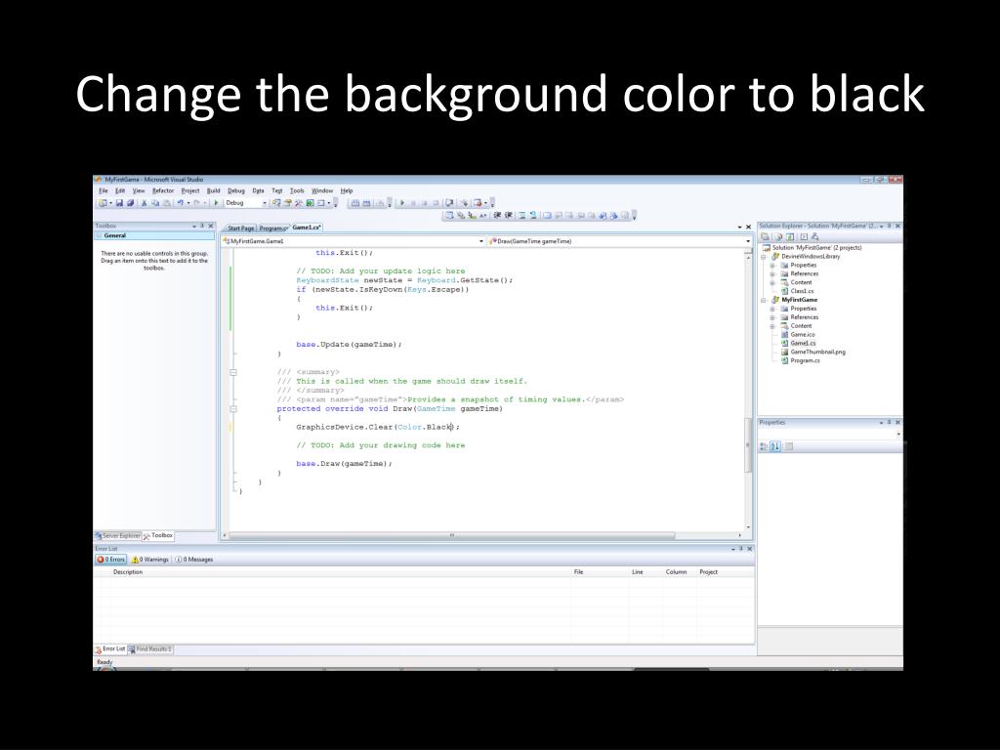Click the Start Page icon in the main toolbar

(x=310, y=203)
